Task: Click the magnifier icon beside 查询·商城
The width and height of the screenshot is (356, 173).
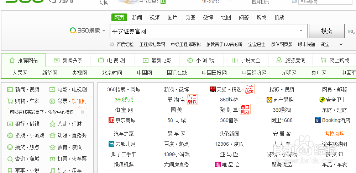Action: (10, 159)
